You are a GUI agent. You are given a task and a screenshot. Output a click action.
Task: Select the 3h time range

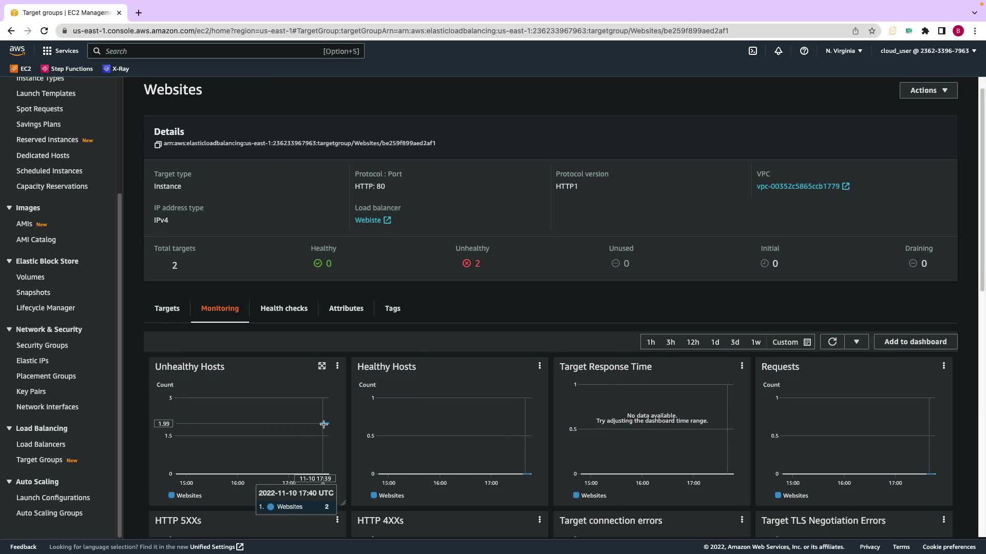pos(670,342)
